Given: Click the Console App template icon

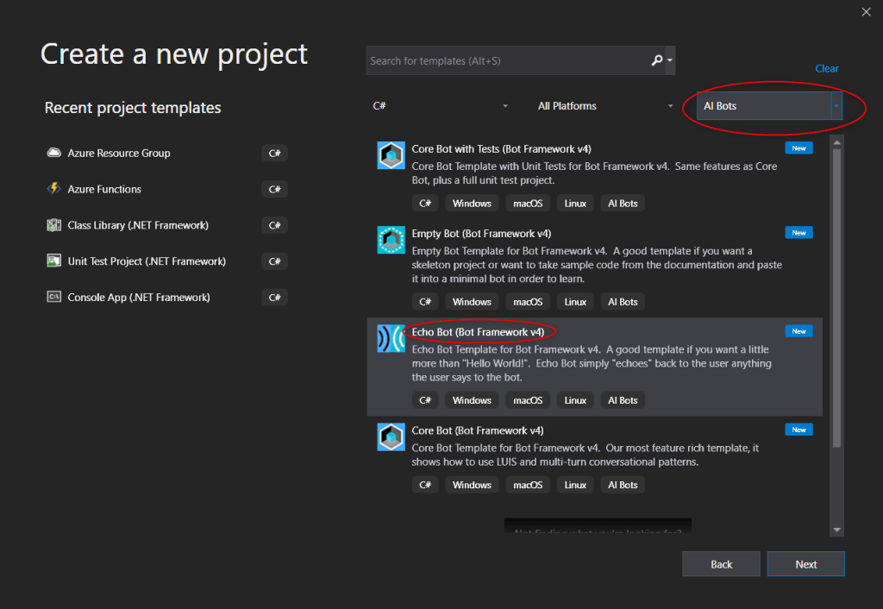Looking at the screenshot, I should [x=53, y=298].
